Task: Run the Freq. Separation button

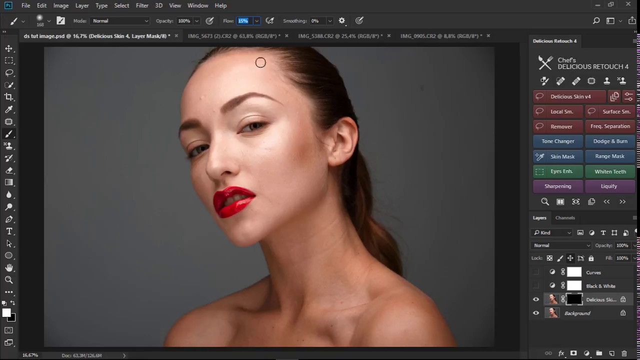Action: [x=610, y=126]
